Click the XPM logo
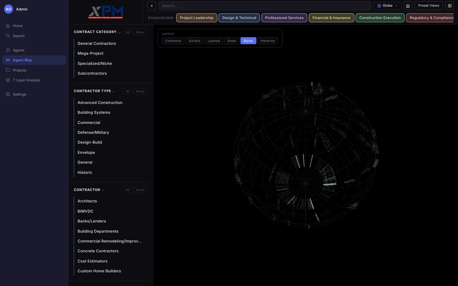Screen dimensions: 458x286 [x=106, y=12]
